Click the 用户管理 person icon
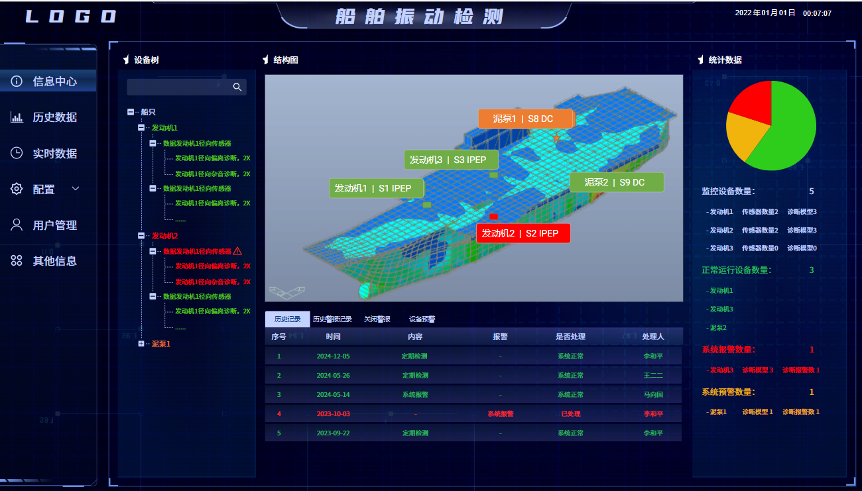 tap(17, 225)
